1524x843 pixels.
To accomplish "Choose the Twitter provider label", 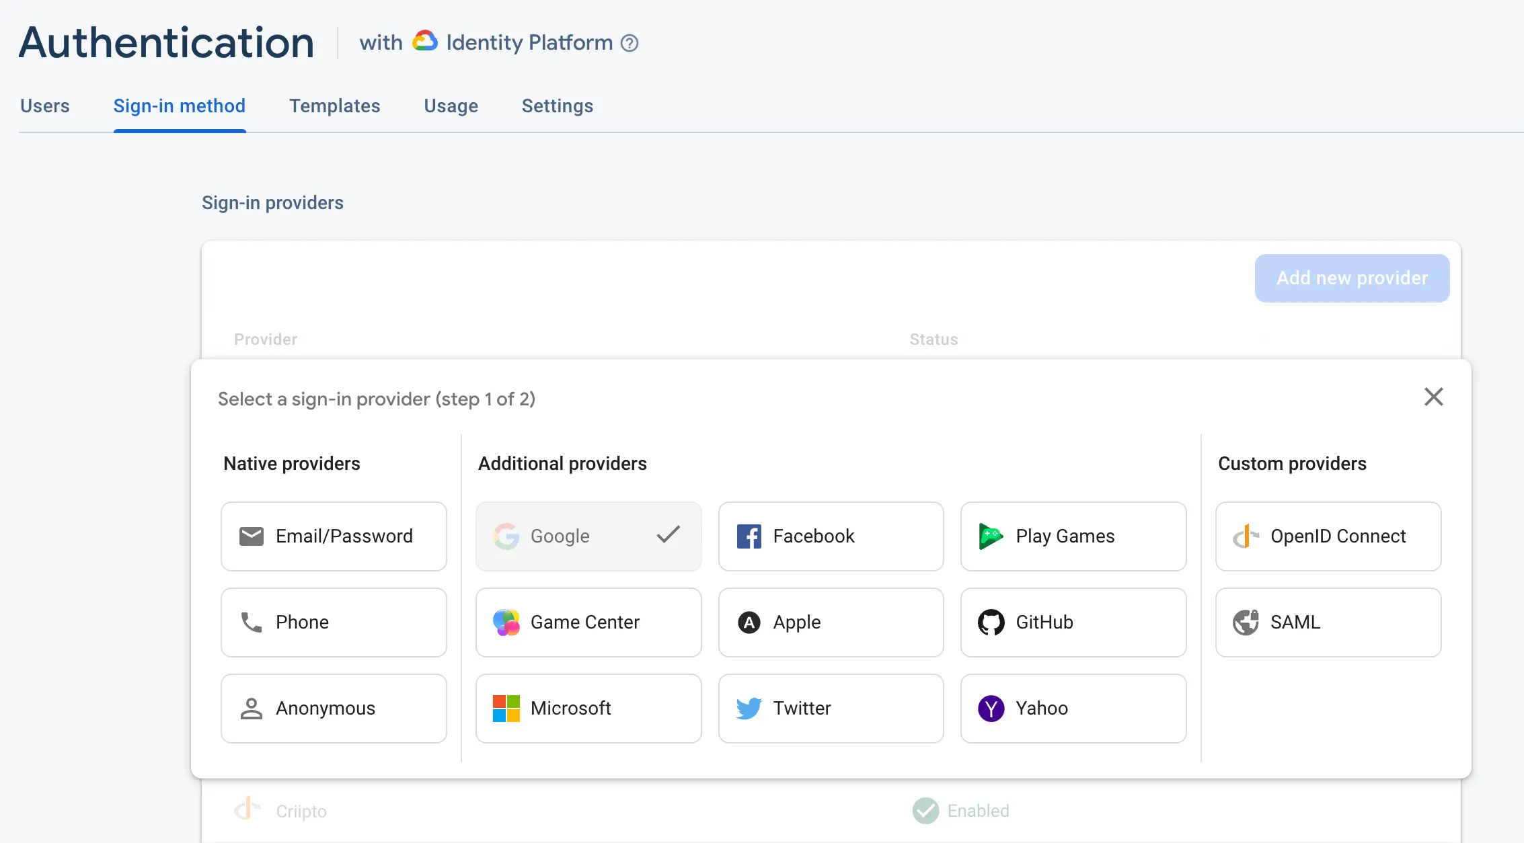I will 802,709.
